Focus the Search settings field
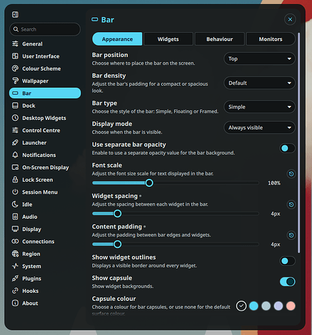The image size is (312, 335). coord(45,29)
